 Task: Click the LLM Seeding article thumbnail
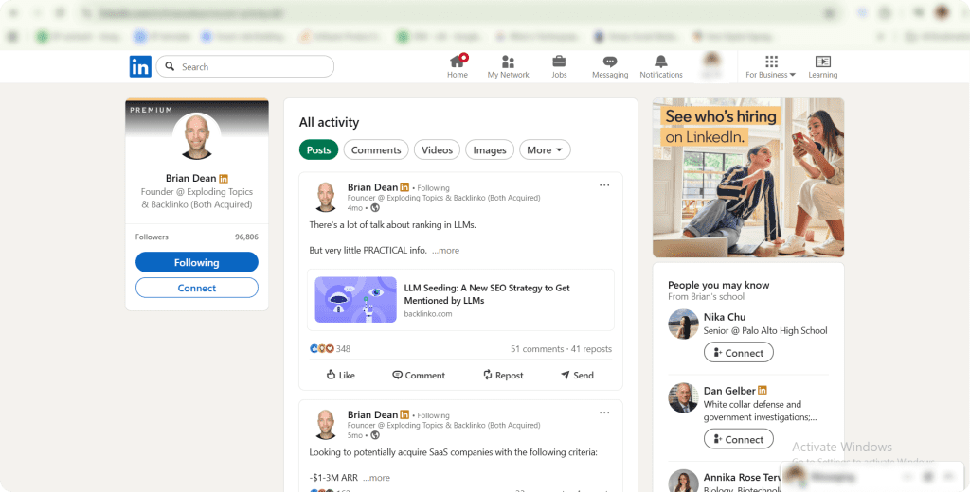(356, 300)
